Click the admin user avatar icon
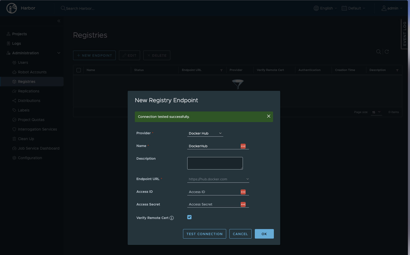This screenshot has width=410, height=255. [384, 8]
